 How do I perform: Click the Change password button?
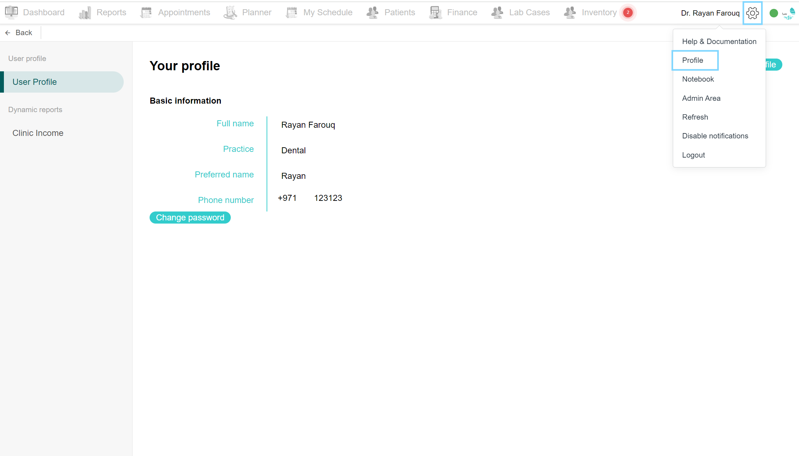[190, 218]
